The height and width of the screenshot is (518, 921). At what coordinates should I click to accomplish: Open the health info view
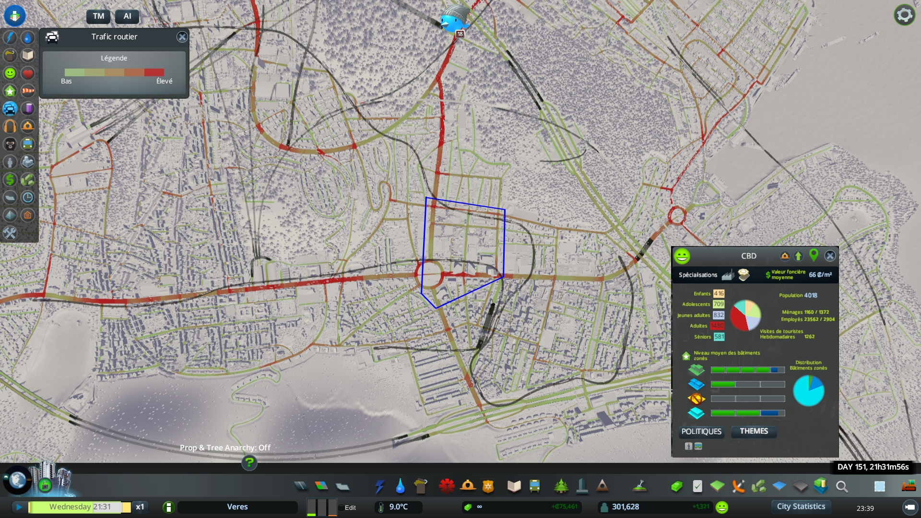pos(28,73)
